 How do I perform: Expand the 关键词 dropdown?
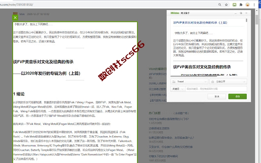pos(178,89)
